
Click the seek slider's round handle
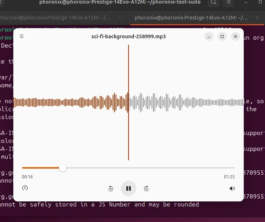[x=63, y=168]
